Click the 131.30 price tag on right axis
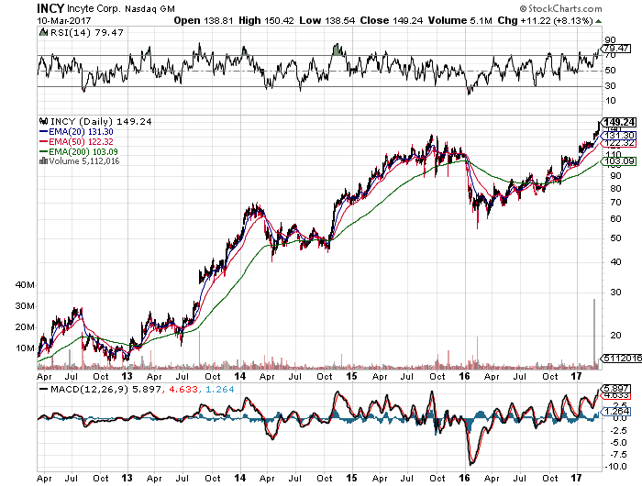The image size is (642, 486). [619, 135]
